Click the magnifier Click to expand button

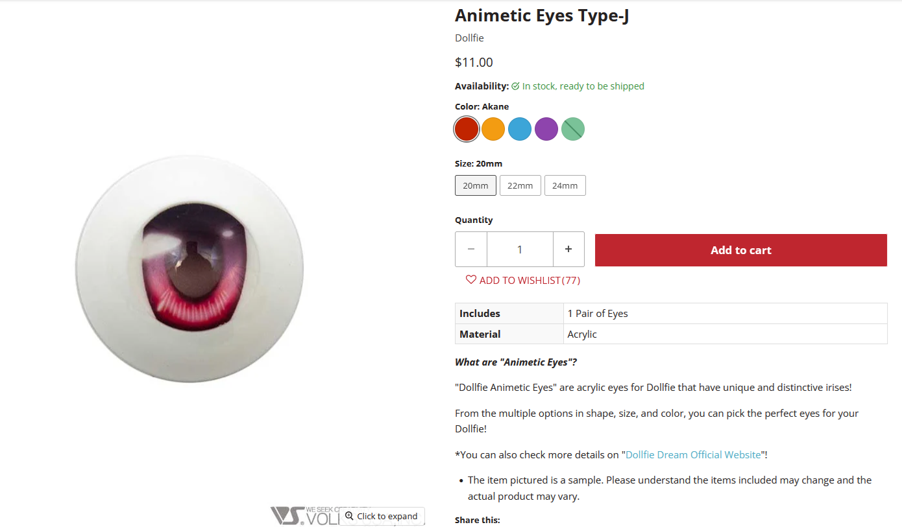[x=382, y=516]
